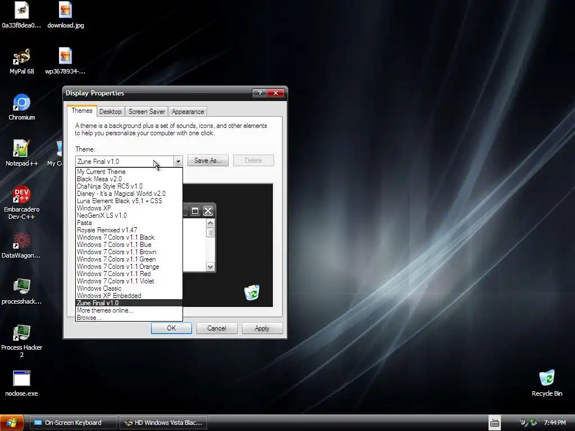This screenshot has height=431, width=575.
Task: Choose ChaNinja Style RC5 v1.0 theme
Action: pos(129,186)
